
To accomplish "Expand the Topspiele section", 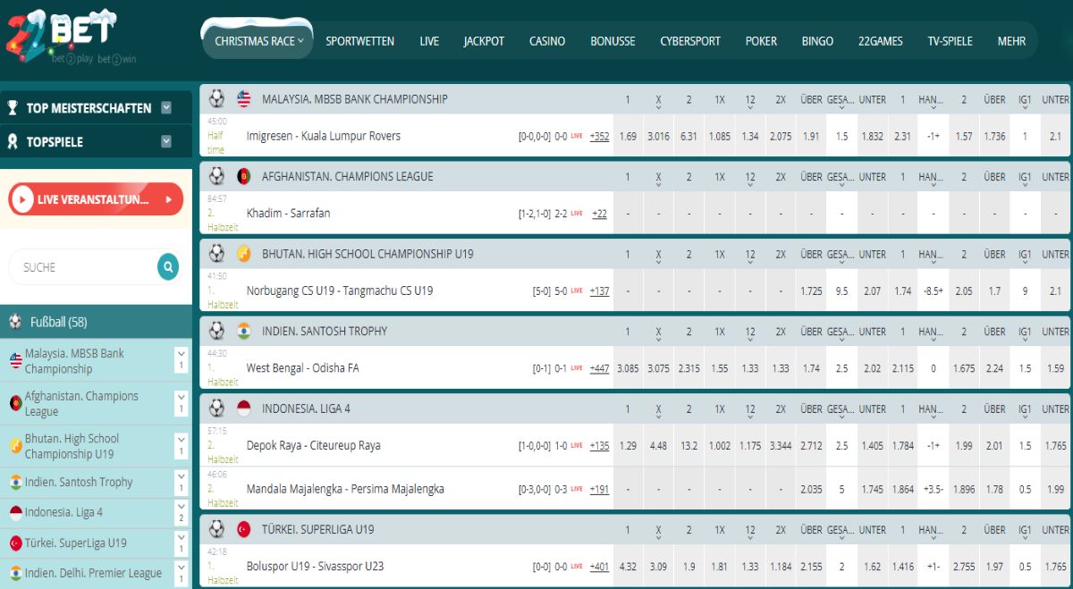I will tap(166, 141).
